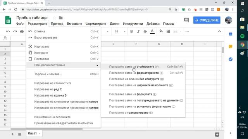Image resolution: width=248 pixels, height=139 pixels.
Task: Open the font family dropdown arrow
Action: pyautogui.click(x=108, y=31)
